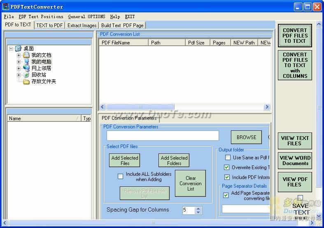Click CONVERT PDF FILES TO TEXT button

295,35
